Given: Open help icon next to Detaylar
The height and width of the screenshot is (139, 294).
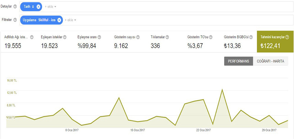Looking at the screenshot, I should click(x=15, y=6).
